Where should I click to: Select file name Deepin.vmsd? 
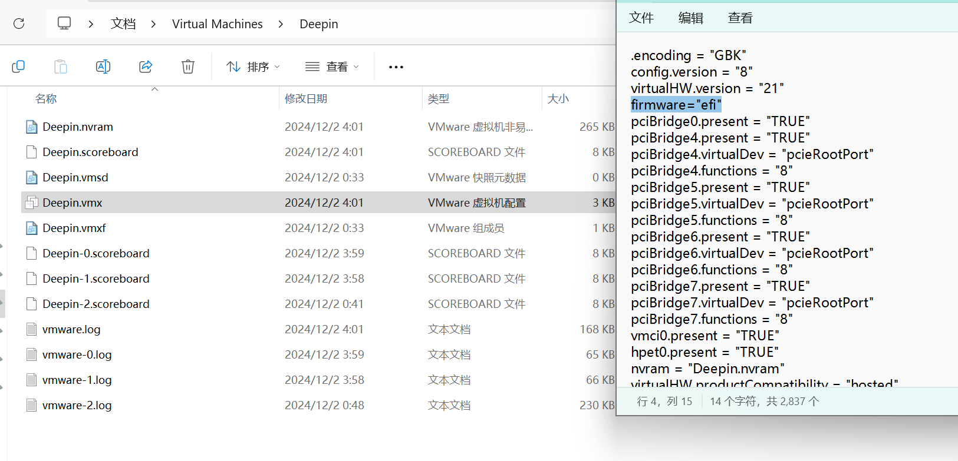(75, 177)
